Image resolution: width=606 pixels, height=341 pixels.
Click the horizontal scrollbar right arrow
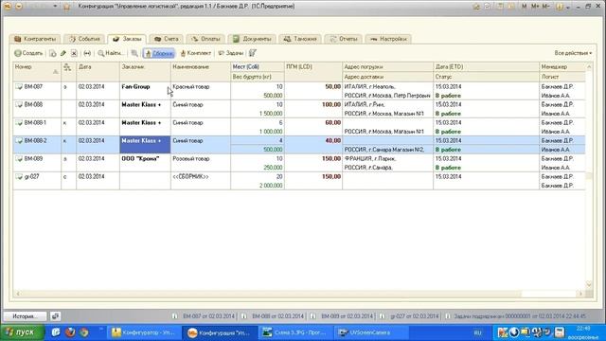(x=580, y=294)
